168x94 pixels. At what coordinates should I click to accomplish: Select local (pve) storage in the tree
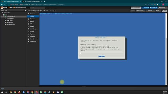[x=10, y=22]
